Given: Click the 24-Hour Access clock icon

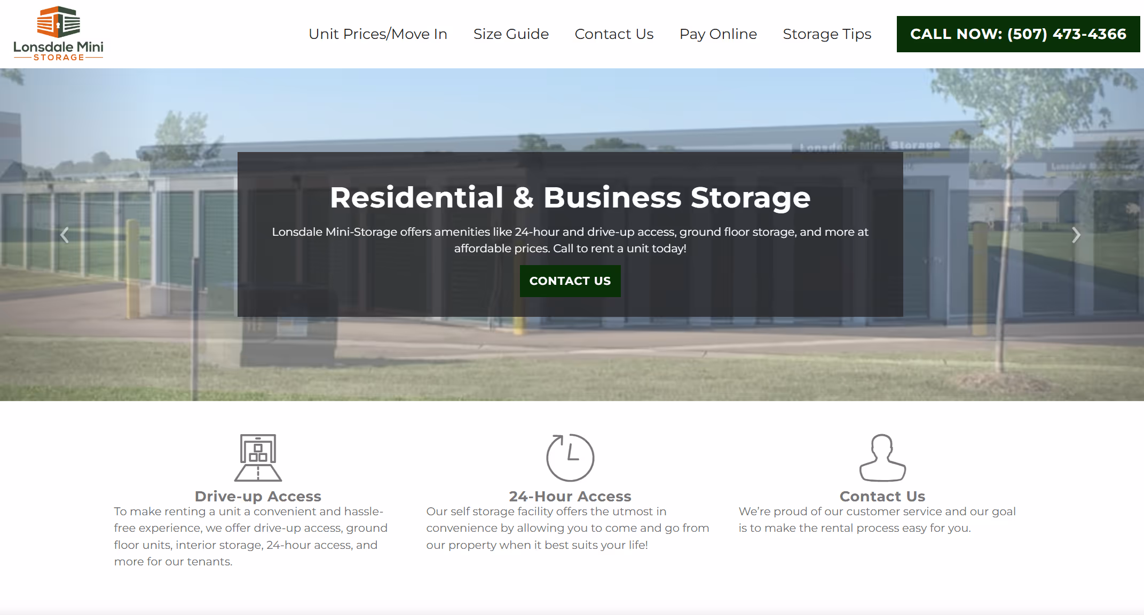Looking at the screenshot, I should pyautogui.click(x=570, y=458).
